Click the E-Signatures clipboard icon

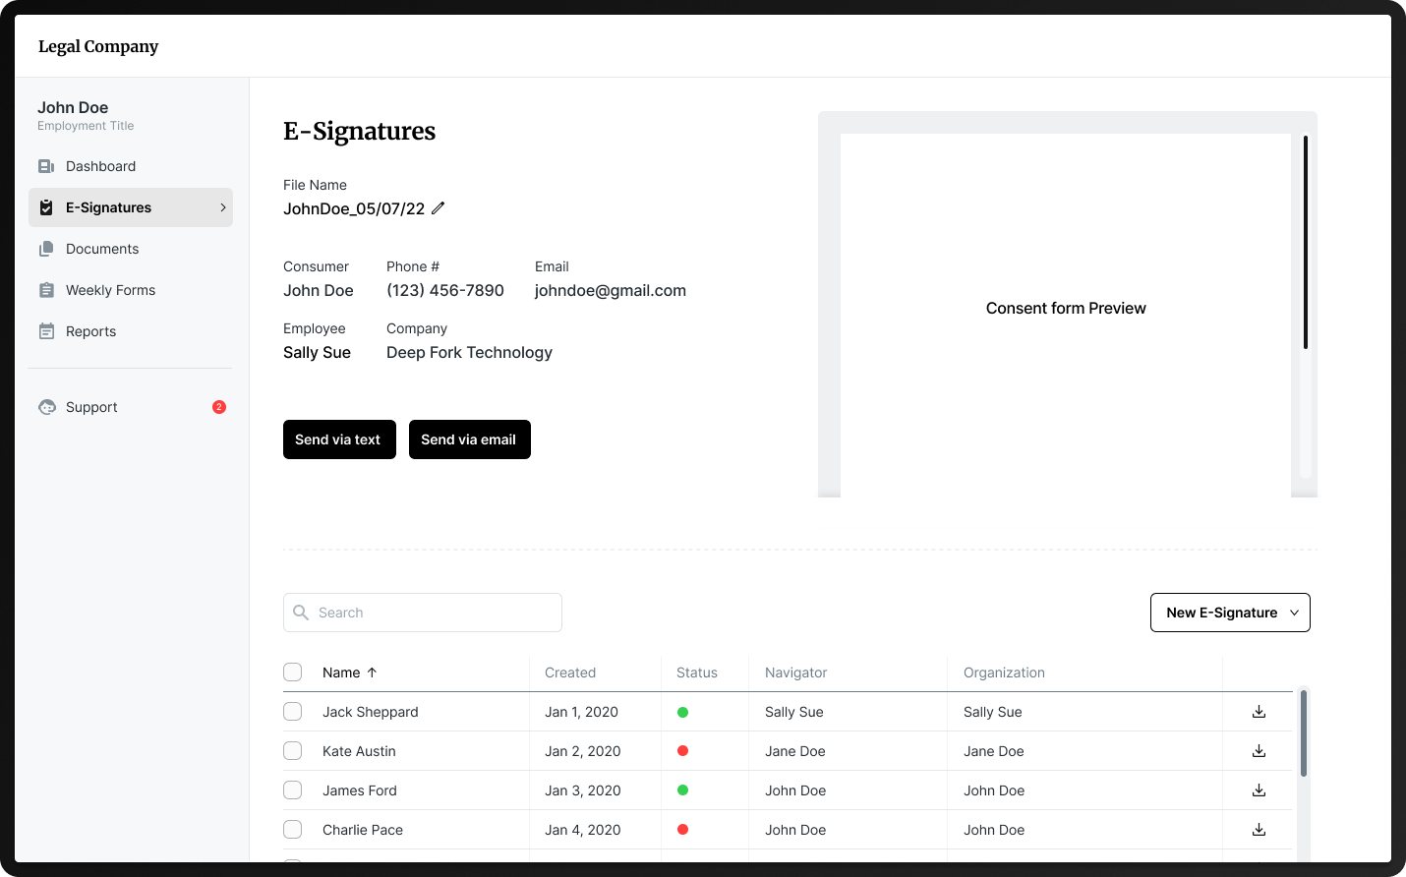46,207
